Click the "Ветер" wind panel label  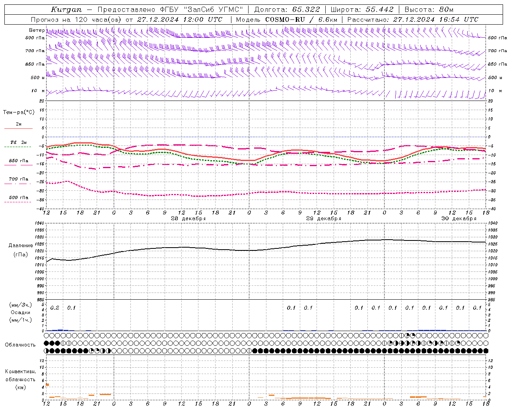37,30
